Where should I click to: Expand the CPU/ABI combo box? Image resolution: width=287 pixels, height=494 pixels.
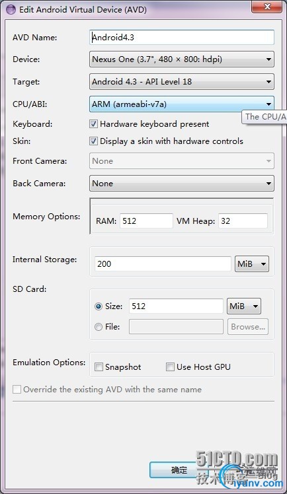pos(182,104)
